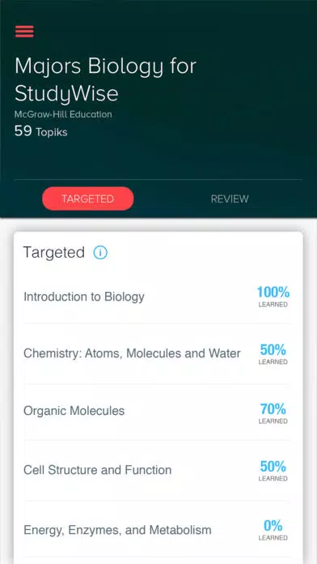Switch to the TARGETED tab

88,199
